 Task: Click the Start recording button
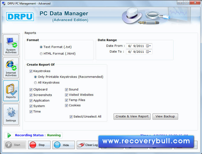point(15,145)
